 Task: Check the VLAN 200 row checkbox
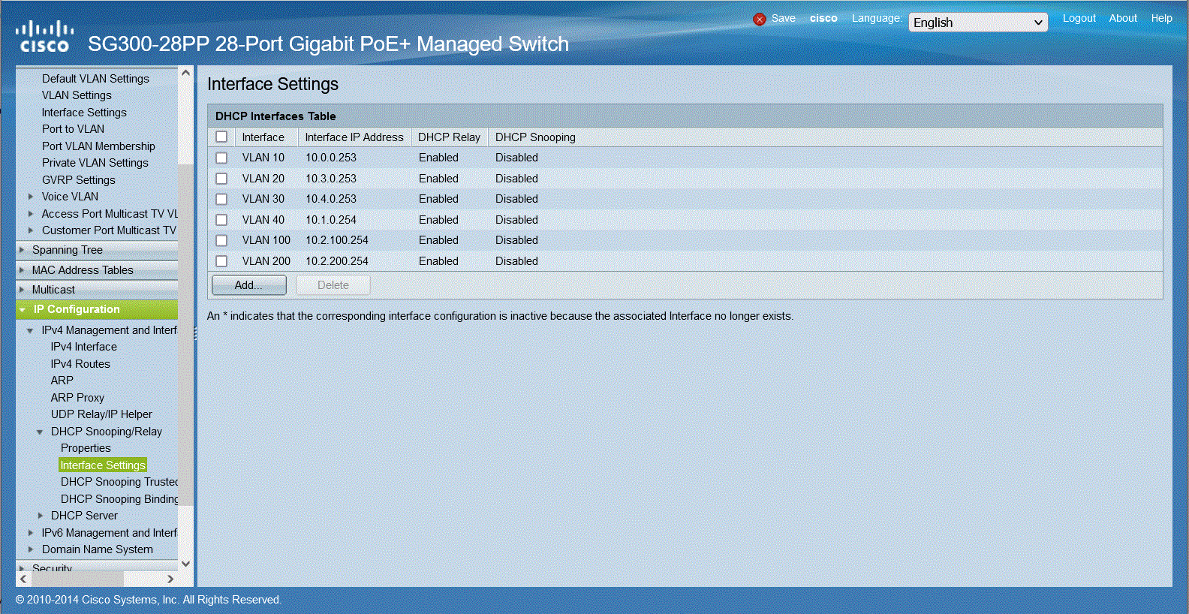point(221,261)
